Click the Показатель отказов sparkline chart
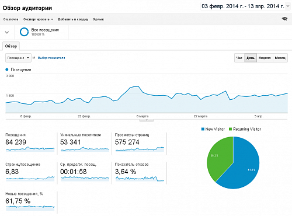The height and width of the screenshot is (216, 292). point(140,179)
